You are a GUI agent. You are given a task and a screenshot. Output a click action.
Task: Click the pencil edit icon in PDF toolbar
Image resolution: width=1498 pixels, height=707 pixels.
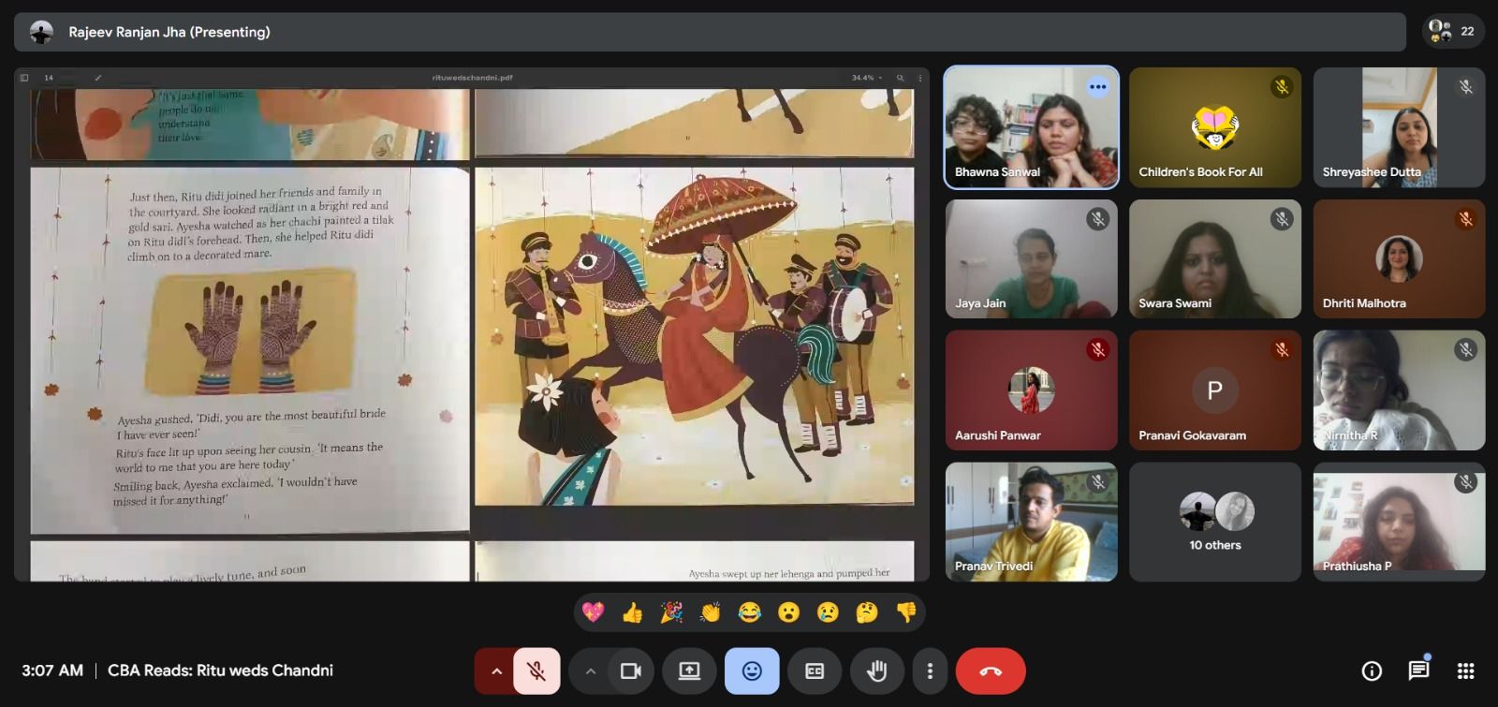[98, 78]
